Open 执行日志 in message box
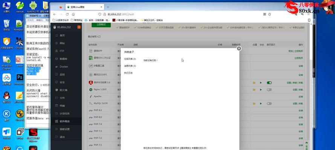This screenshot has width=335, height=150. coord(128,73)
